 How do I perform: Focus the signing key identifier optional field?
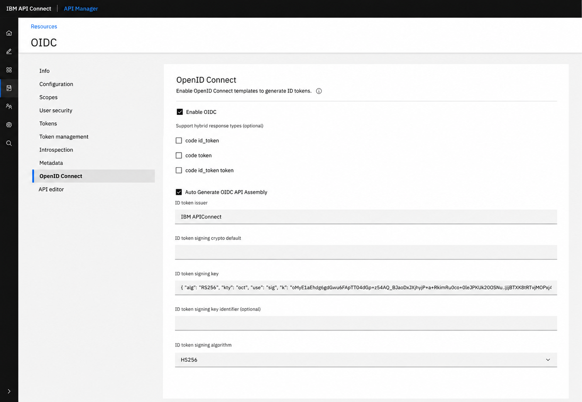click(x=366, y=323)
